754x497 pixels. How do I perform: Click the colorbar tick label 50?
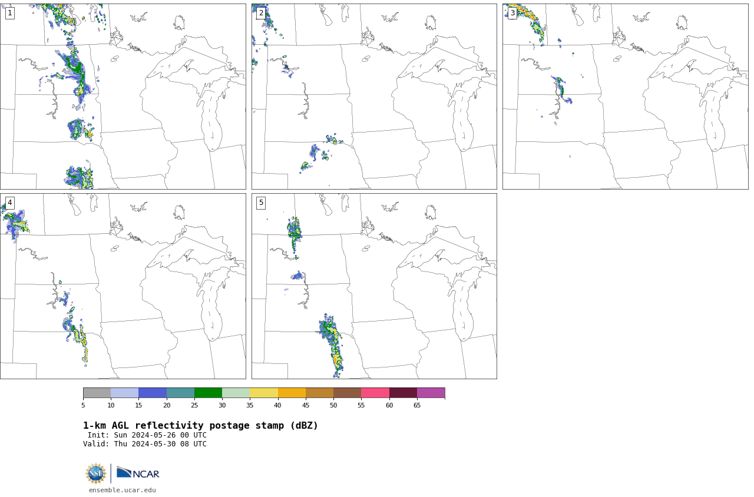coord(333,405)
